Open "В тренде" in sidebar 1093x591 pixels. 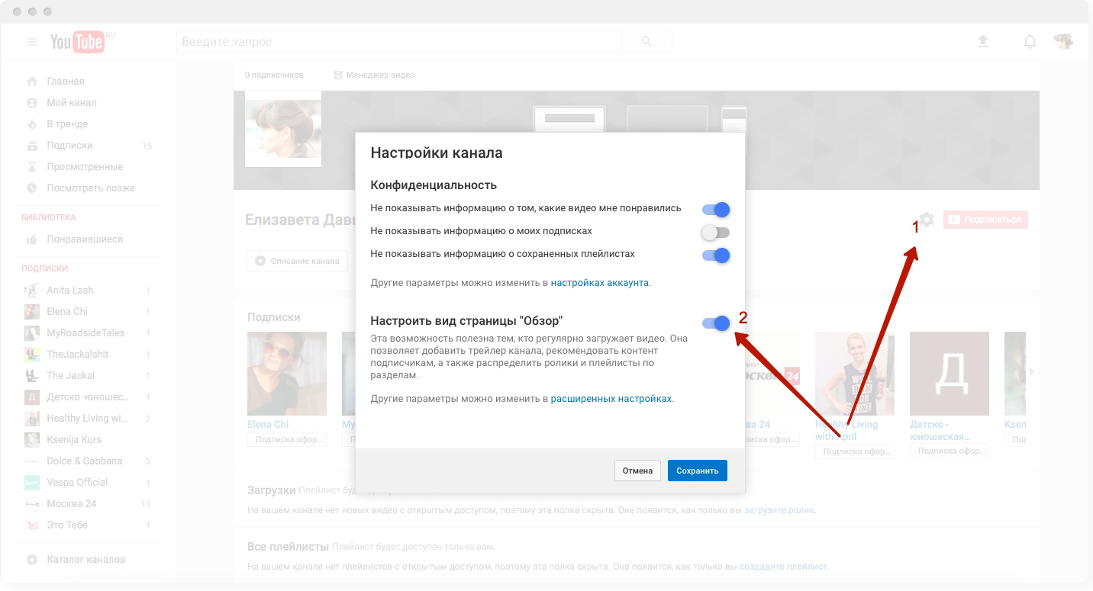67,124
